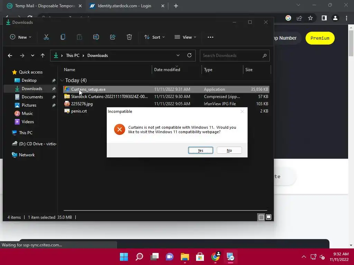Open File Explorer from the taskbar
The width and height of the screenshot is (354, 265).
185,257
